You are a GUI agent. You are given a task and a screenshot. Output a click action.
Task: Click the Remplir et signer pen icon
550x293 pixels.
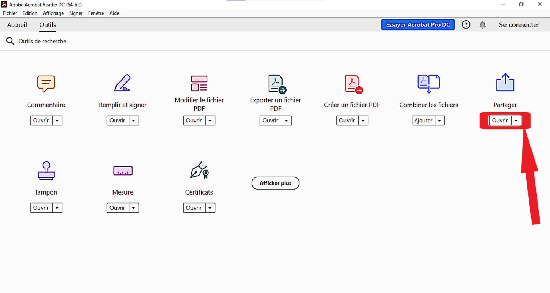(122, 83)
